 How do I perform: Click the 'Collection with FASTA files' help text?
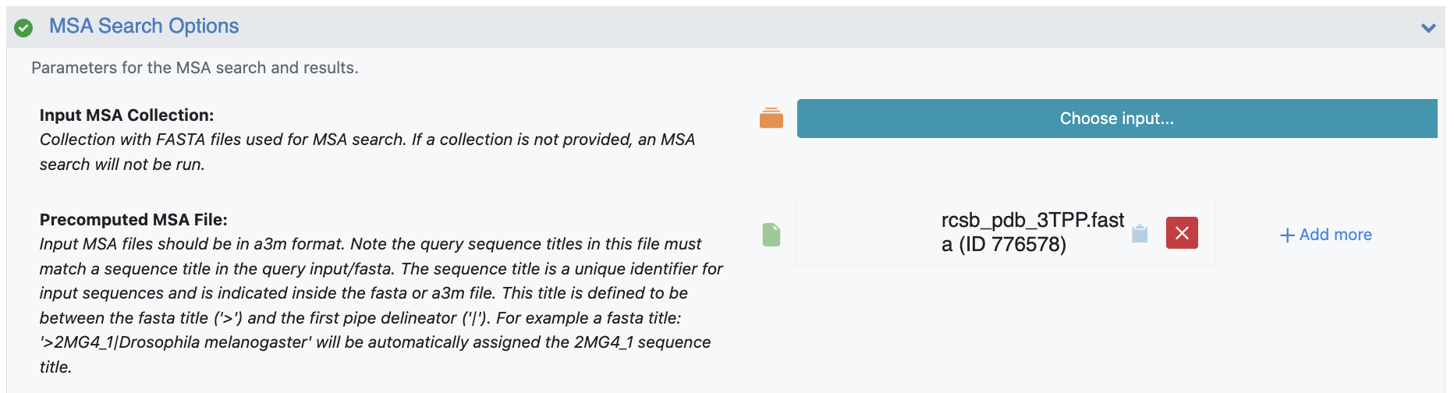coord(367,140)
